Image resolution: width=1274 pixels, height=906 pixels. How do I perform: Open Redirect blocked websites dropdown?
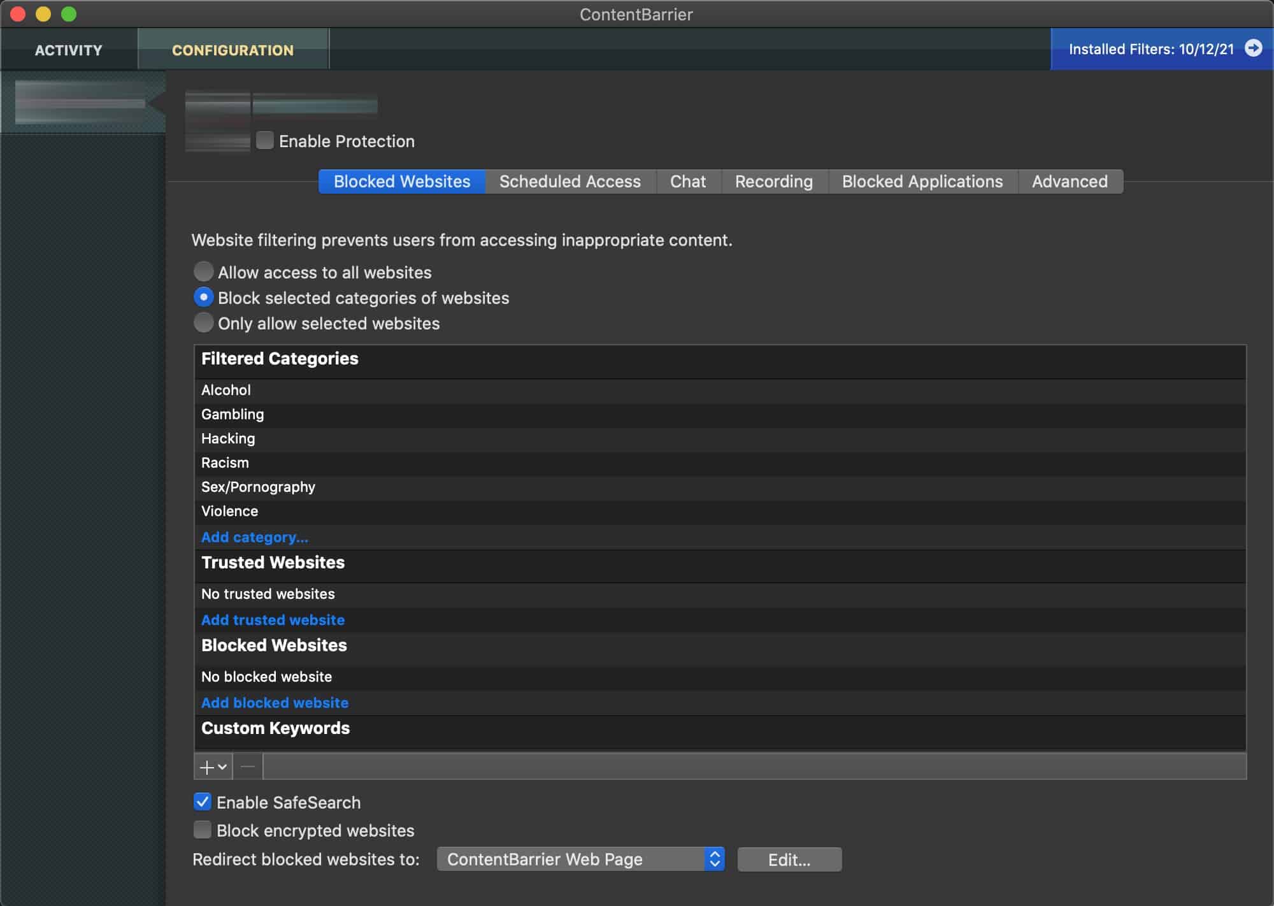580,859
